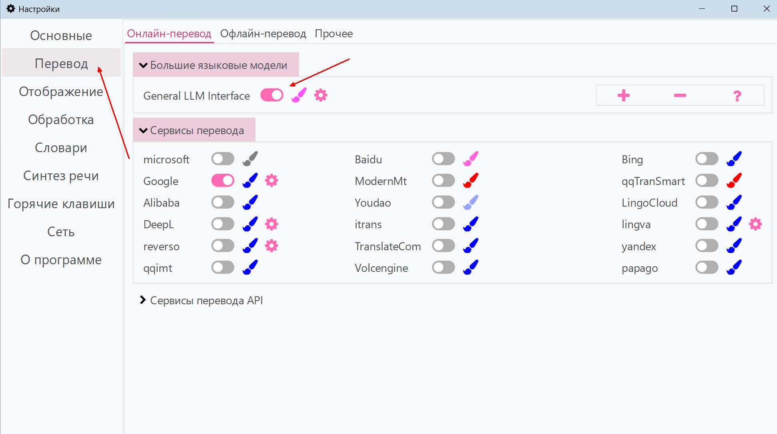Image resolution: width=777 pixels, height=434 pixels.
Task: Open the gear settings for Google
Action: [x=271, y=181]
